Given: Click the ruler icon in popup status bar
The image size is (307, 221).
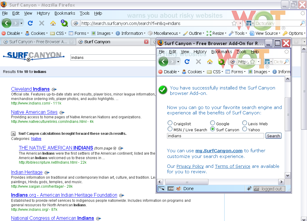Looking at the screenshot, I should [x=171, y=189].
